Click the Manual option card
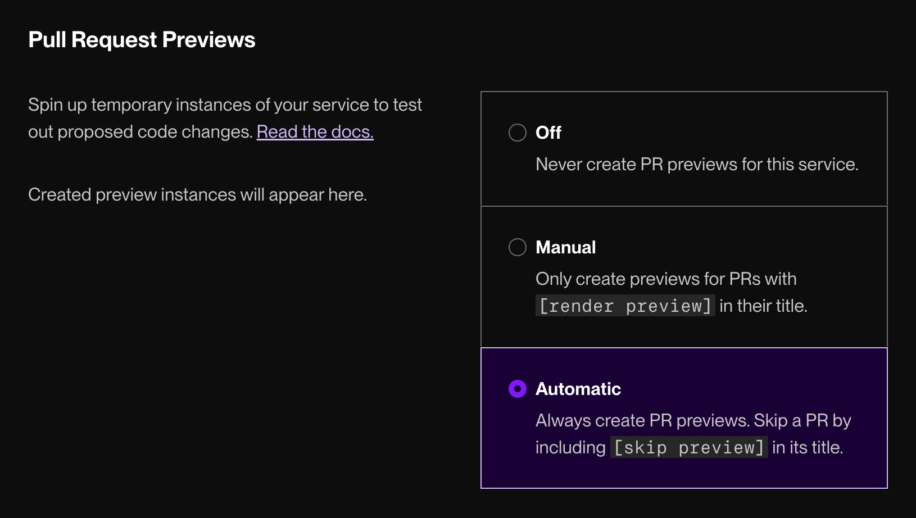Image resolution: width=916 pixels, height=518 pixels. pyautogui.click(x=683, y=275)
